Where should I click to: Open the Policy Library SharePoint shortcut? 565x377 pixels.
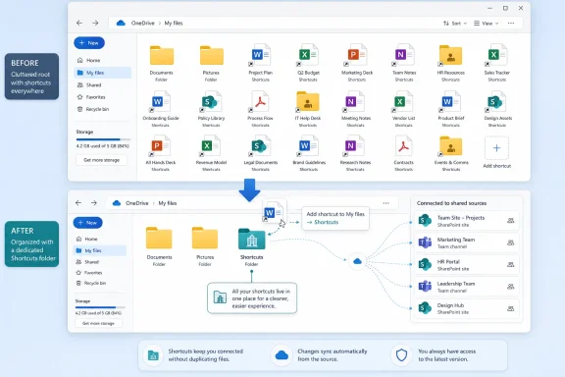coord(211,108)
